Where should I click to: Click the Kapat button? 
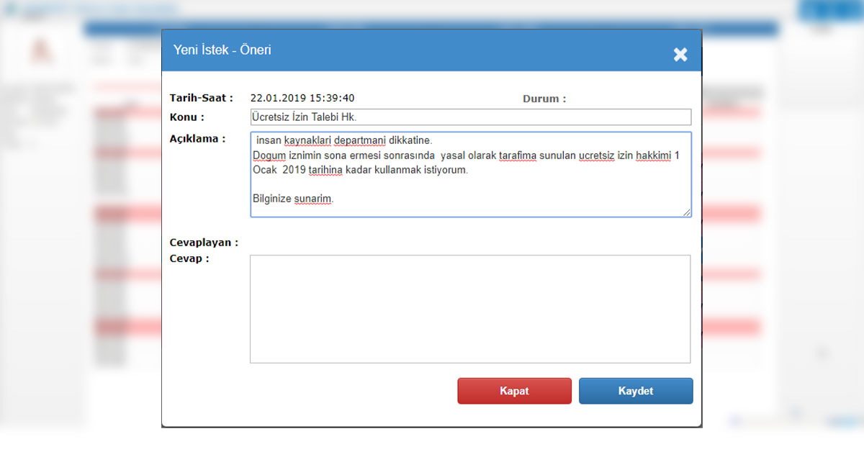[x=514, y=391]
